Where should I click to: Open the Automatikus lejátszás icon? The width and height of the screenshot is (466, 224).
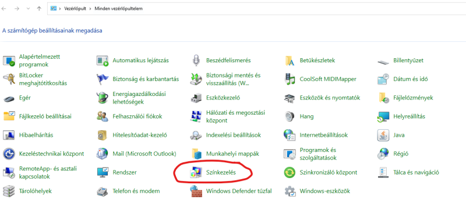pos(103,61)
